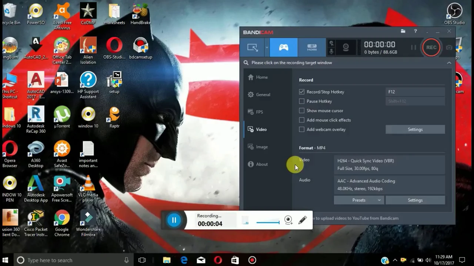Open HandBrake desktop icon

(141, 14)
